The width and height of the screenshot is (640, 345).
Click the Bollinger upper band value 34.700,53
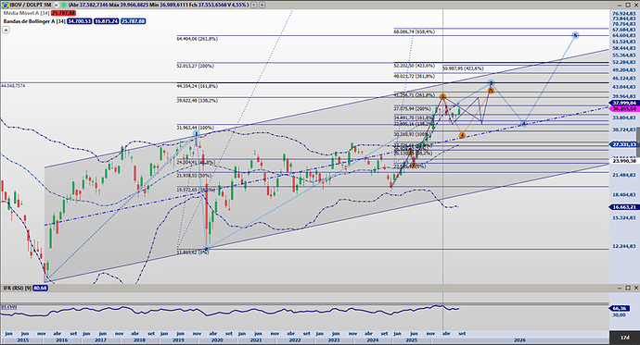[80, 21]
